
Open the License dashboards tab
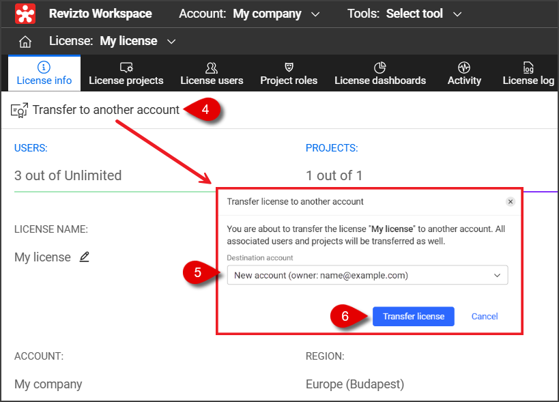pyautogui.click(x=380, y=74)
